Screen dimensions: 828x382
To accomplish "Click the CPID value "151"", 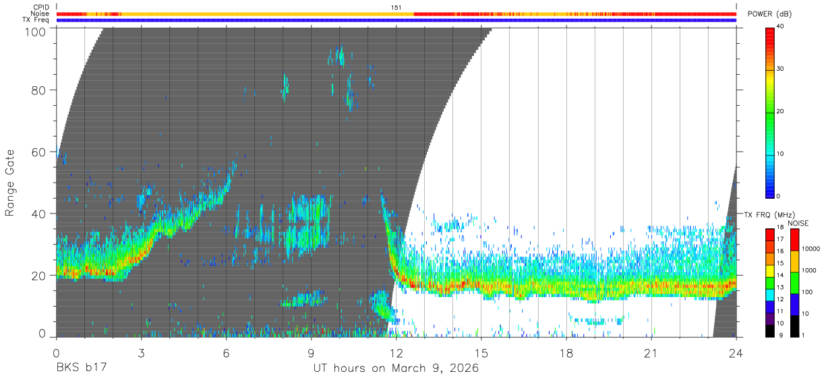I will (x=396, y=7).
